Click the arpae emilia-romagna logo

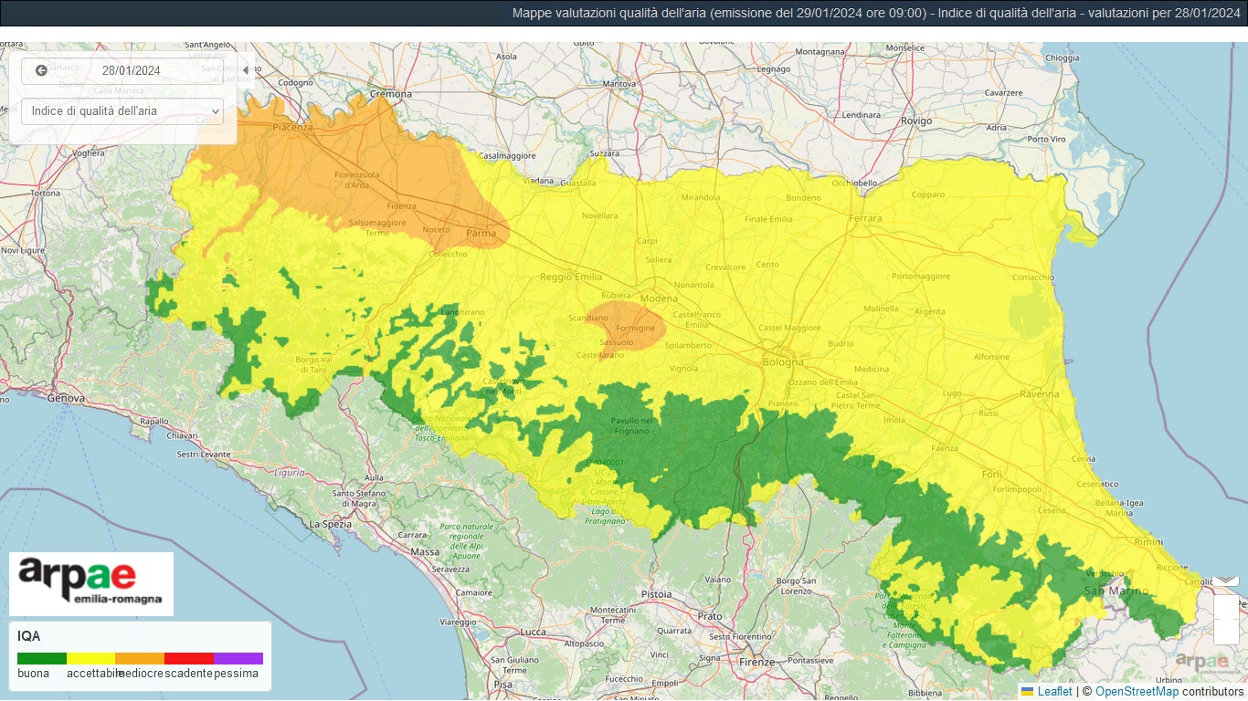point(91,583)
